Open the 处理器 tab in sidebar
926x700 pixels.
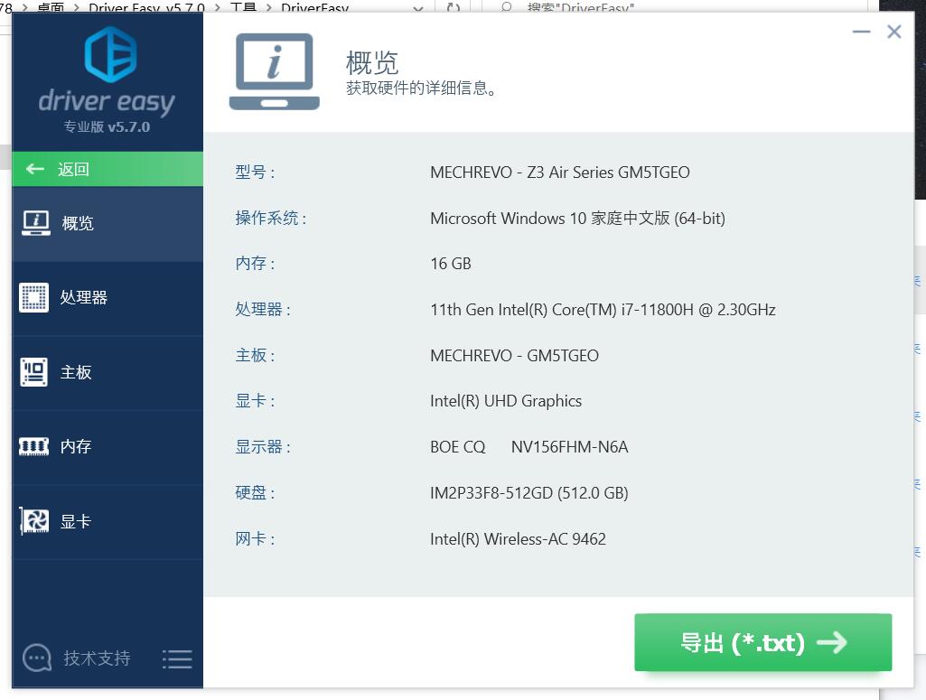108,298
